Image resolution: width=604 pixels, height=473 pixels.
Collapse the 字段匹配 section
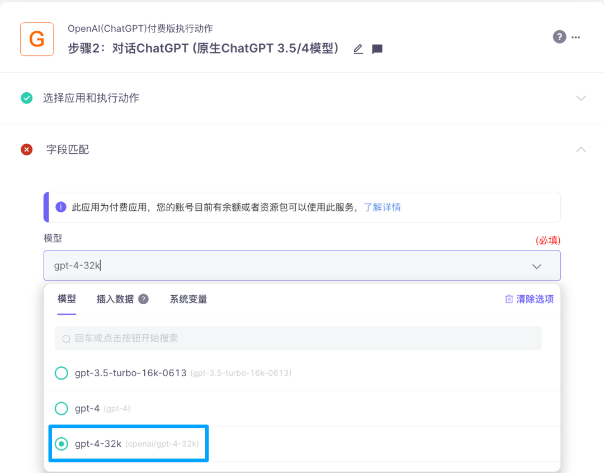click(581, 149)
